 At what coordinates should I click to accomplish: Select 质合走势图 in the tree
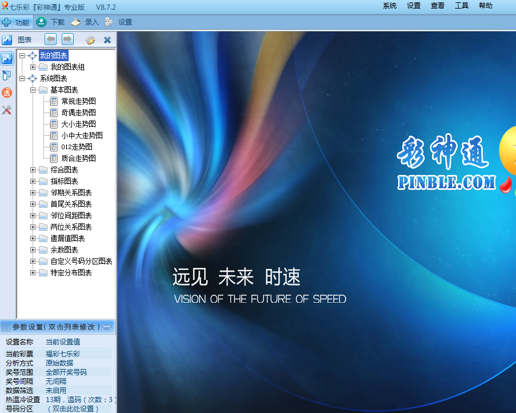(x=78, y=158)
